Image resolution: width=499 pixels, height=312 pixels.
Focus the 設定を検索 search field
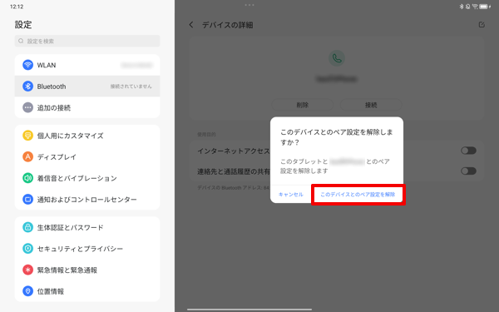(87, 41)
